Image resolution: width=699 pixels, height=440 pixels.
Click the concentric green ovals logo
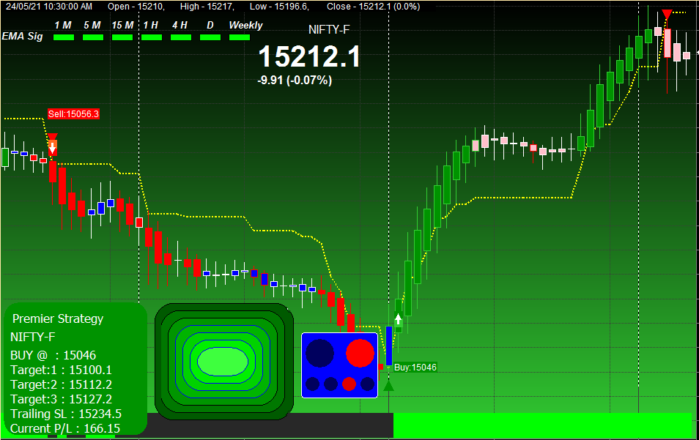[x=223, y=360]
